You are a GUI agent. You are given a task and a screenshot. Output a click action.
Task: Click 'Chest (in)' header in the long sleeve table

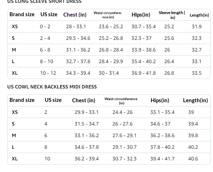pos(75,14)
